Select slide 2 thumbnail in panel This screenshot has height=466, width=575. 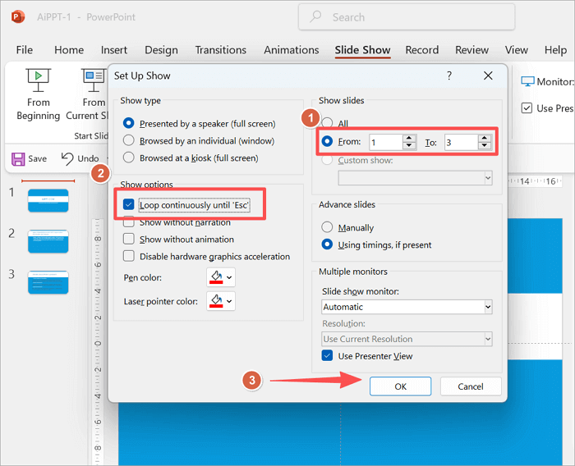(48, 240)
